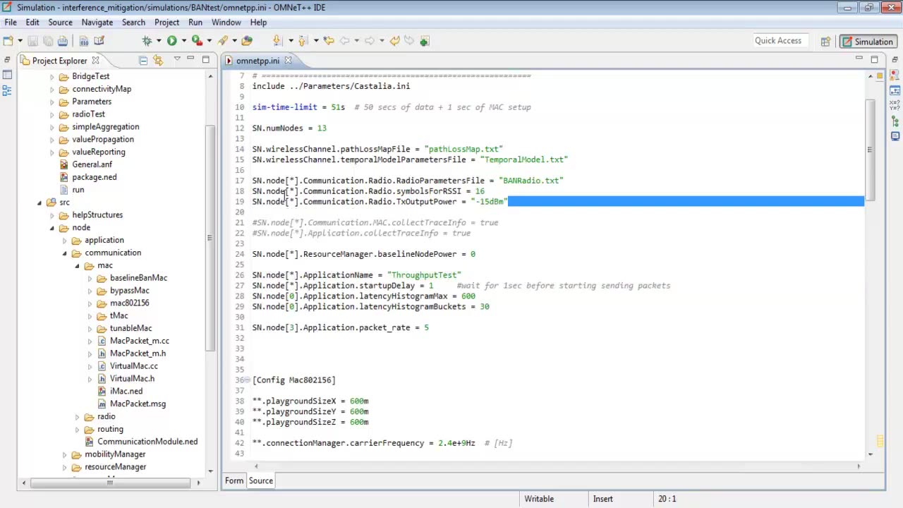This screenshot has width=903, height=508.
Task: Open the Module Hierarchy view icon
Action: click(895, 90)
